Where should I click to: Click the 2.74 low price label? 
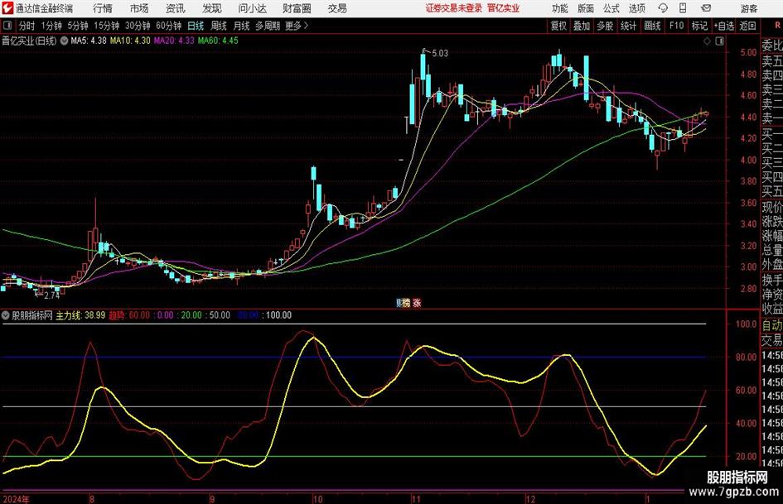pos(51,295)
